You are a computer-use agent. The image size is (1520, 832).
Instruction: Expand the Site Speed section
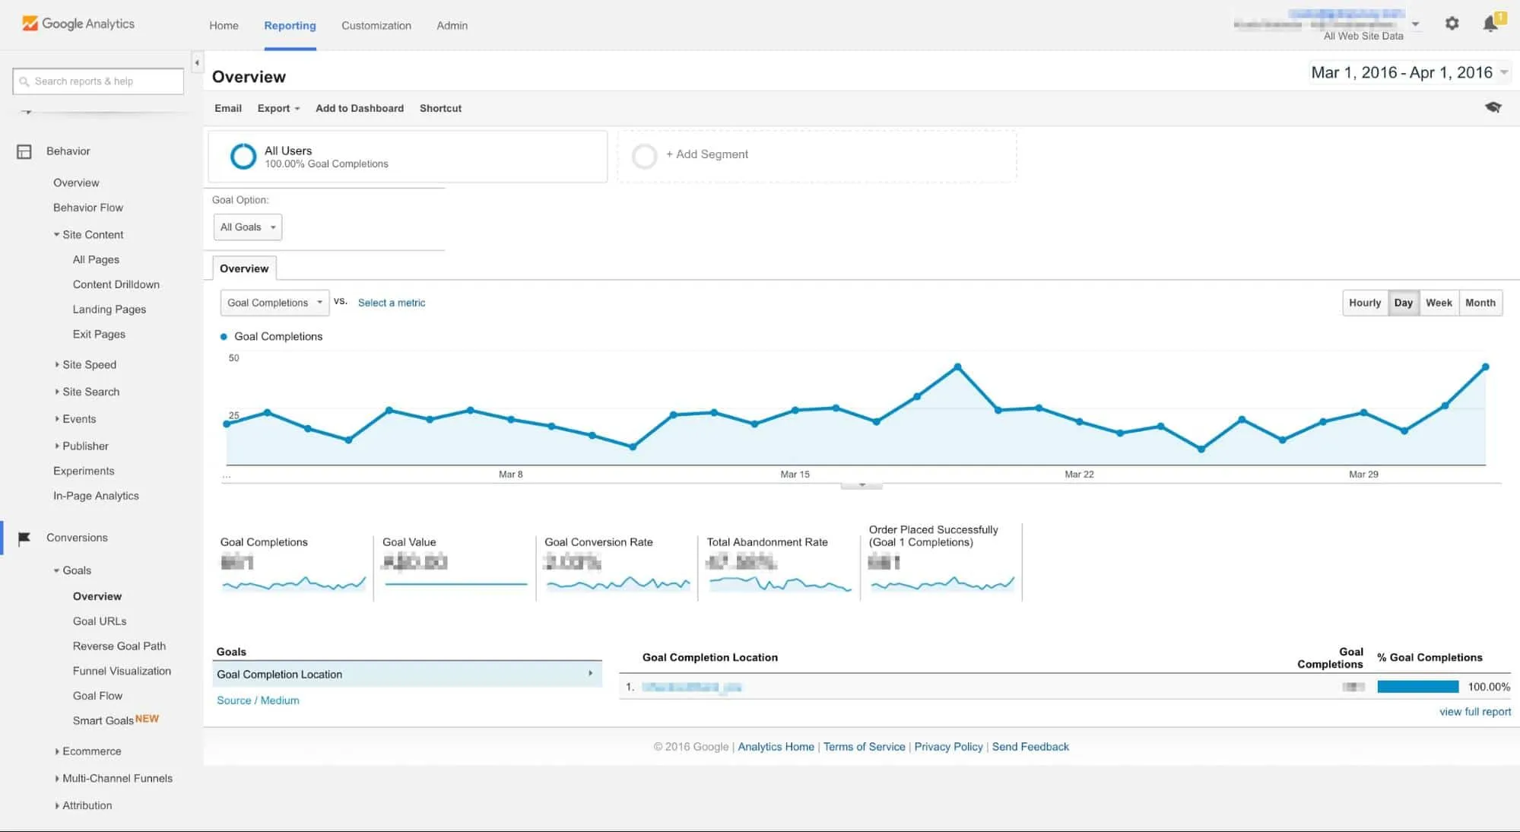56,364
